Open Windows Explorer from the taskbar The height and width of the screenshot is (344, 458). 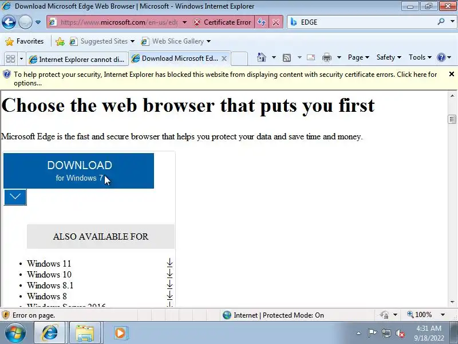[85, 333]
